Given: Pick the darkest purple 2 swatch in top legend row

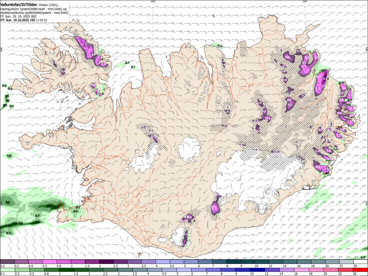Looking at the screenshot, I should pyautogui.click(x=106, y=262).
